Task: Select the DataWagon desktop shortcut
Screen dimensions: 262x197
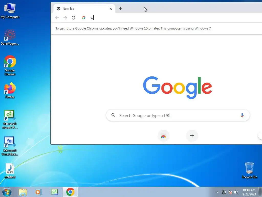Action: pos(10,37)
